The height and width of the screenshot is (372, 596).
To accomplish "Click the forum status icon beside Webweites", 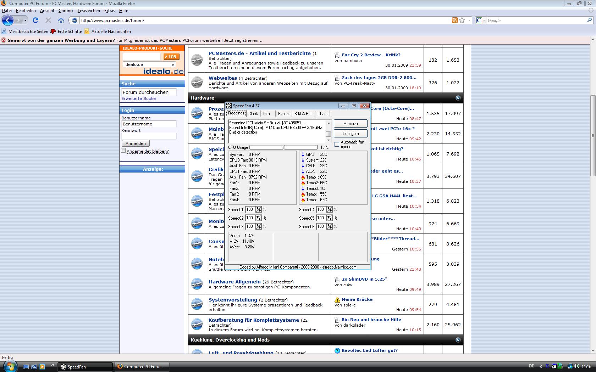I will tap(197, 83).
